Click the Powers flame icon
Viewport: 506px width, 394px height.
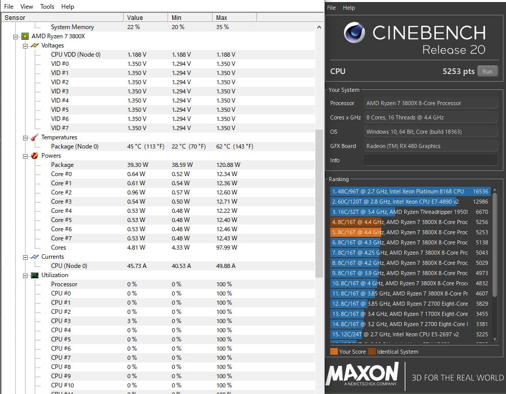[35, 156]
